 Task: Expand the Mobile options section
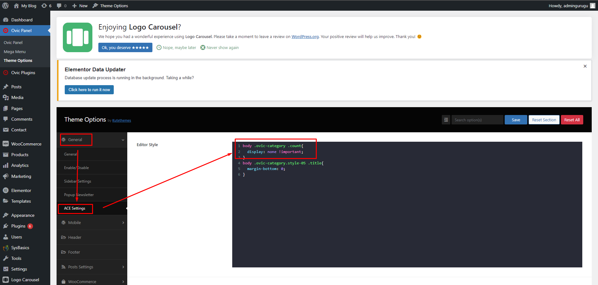point(92,222)
